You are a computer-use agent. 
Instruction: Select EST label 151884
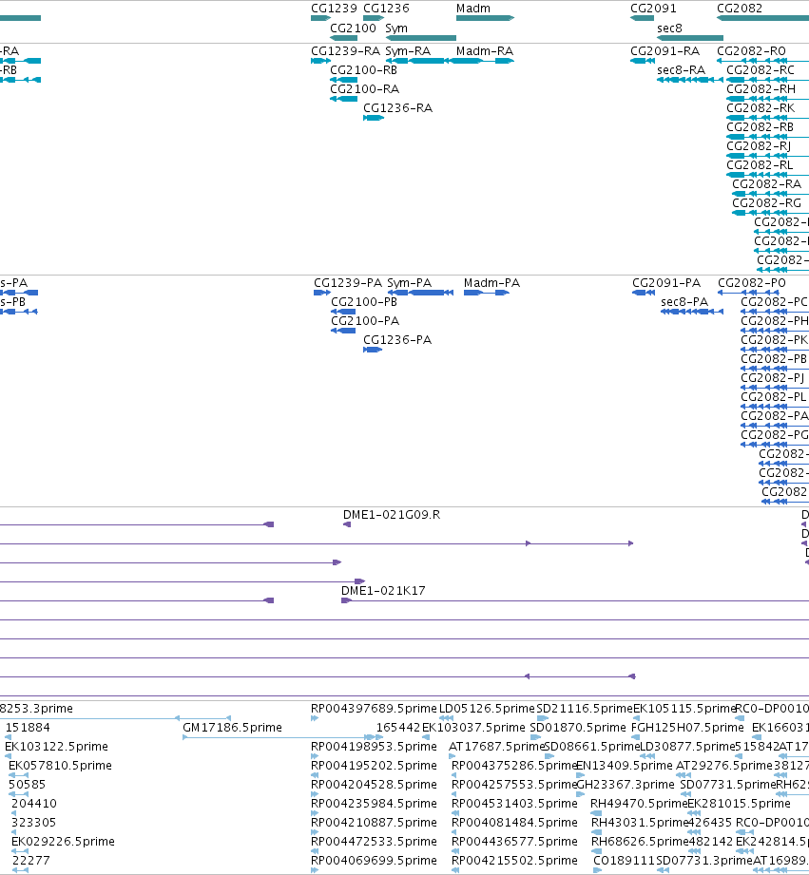(28, 729)
